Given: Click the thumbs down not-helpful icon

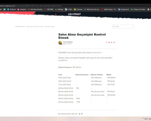Looking at the screenshot, I should coord(82,114).
